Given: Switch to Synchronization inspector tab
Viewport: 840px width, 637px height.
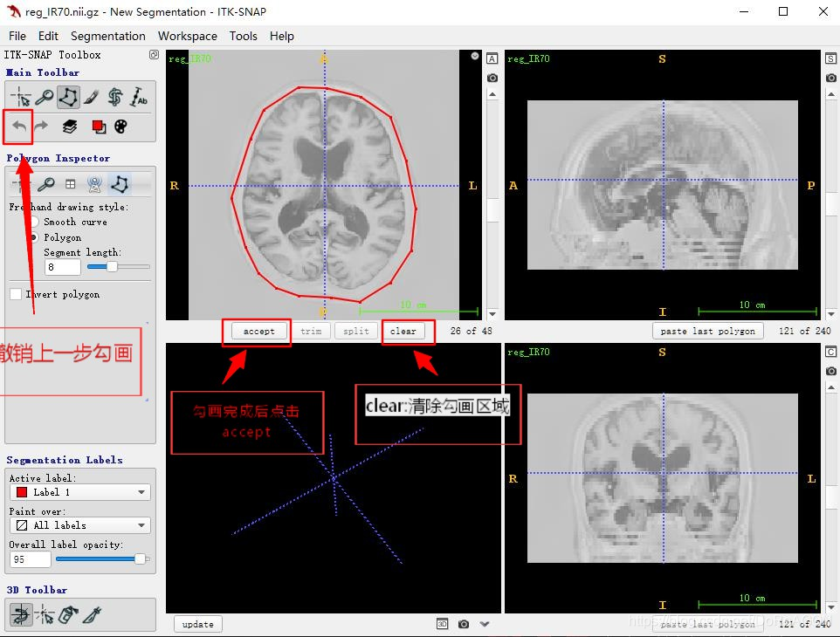Looking at the screenshot, I should 95,185.
